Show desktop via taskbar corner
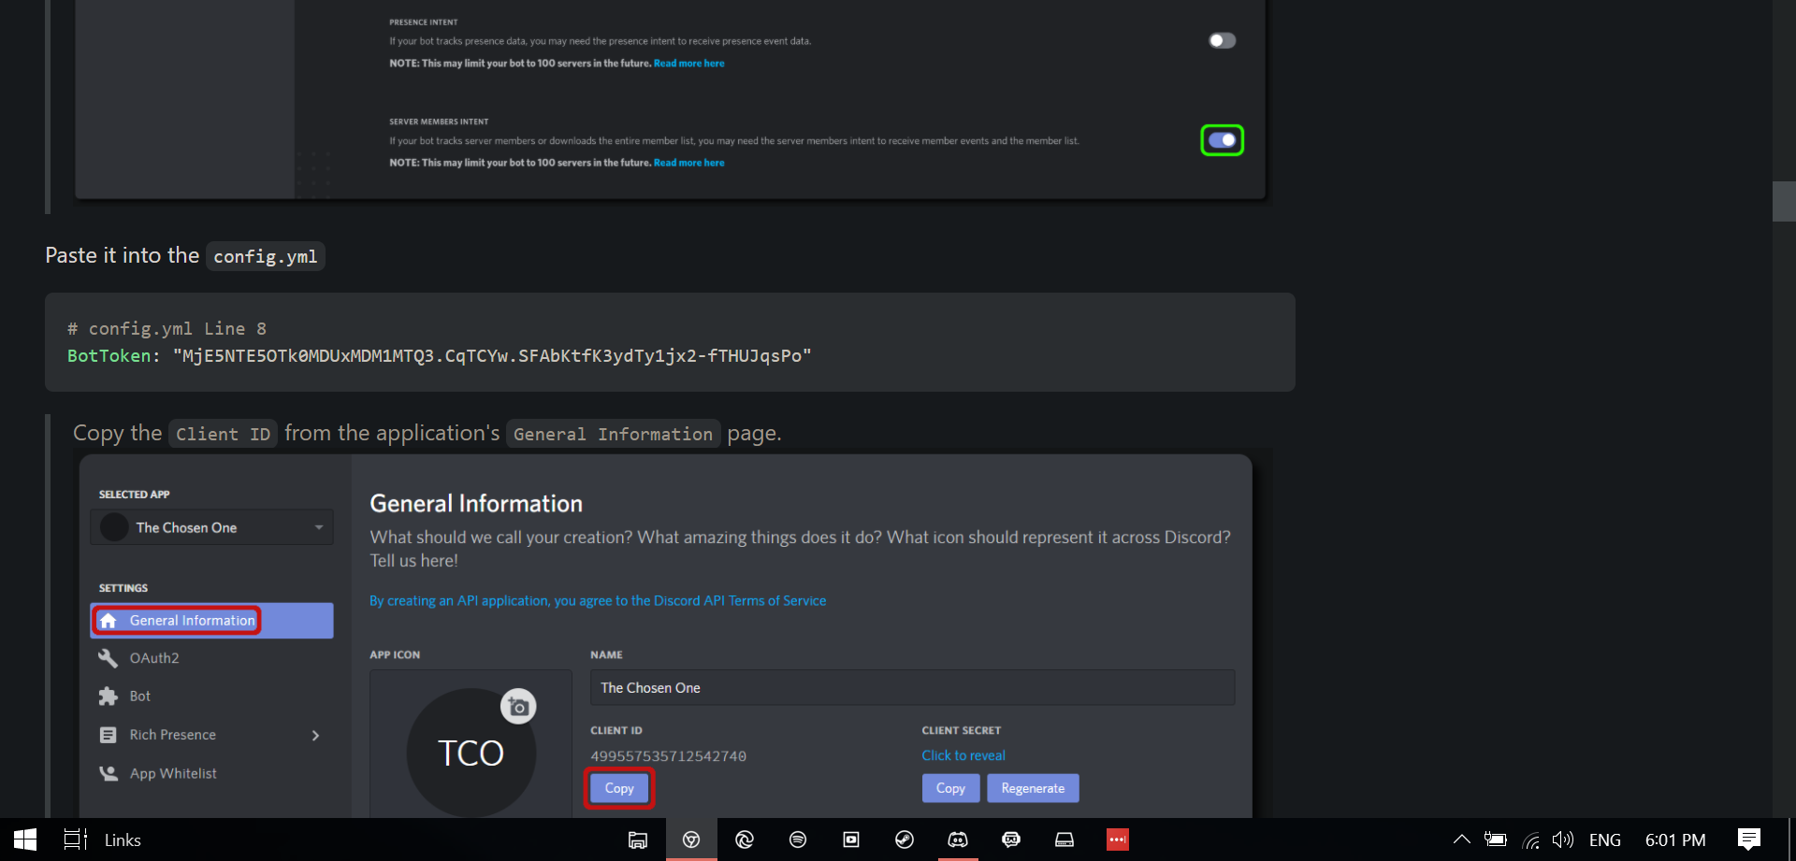The height and width of the screenshot is (861, 1796). [1791, 839]
